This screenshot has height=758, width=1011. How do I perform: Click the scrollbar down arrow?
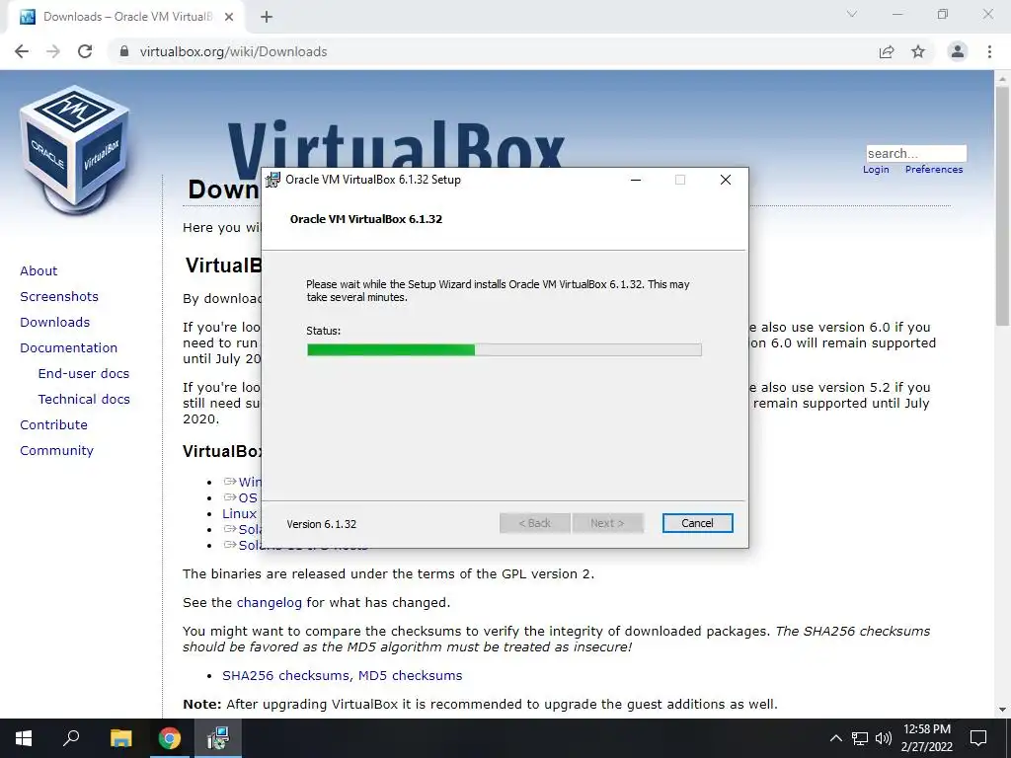click(x=1002, y=710)
